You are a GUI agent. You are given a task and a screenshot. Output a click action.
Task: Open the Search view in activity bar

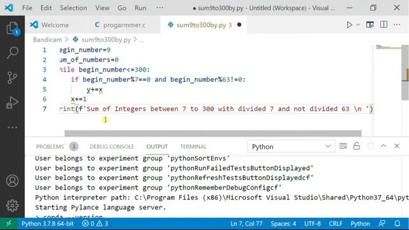pyautogui.click(x=12, y=52)
